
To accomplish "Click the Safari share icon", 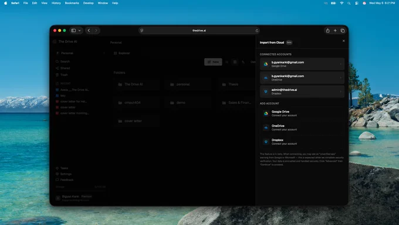I will (x=327, y=31).
